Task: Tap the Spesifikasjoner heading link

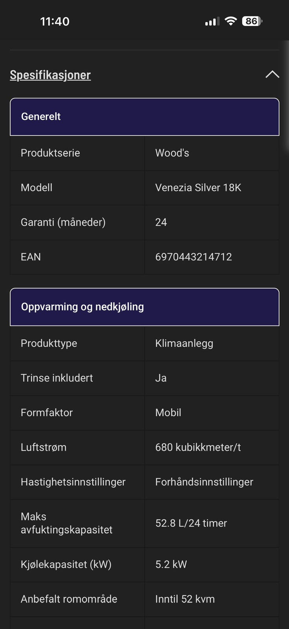Action: point(50,75)
